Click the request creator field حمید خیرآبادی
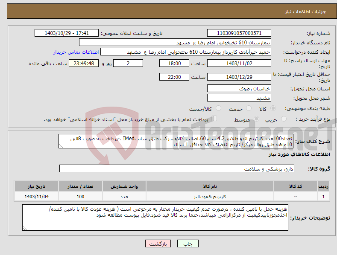The height and width of the screenshot is (255, 337). tap(186, 52)
